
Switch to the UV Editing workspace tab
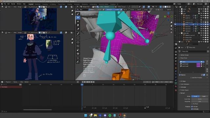click(x=53, y=4)
